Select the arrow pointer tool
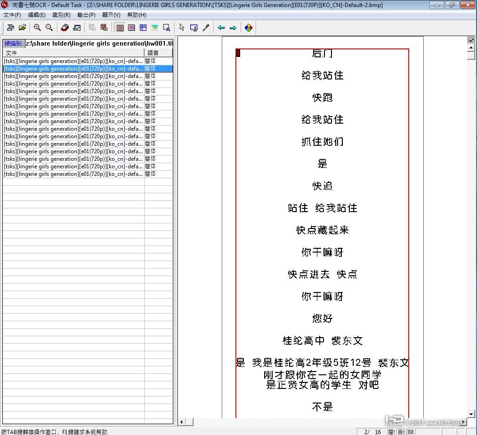477x435 pixels. (x=182, y=28)
